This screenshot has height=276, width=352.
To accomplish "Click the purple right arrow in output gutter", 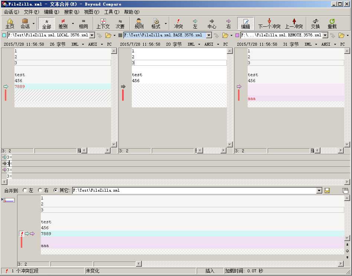I will tap(32, 234).
